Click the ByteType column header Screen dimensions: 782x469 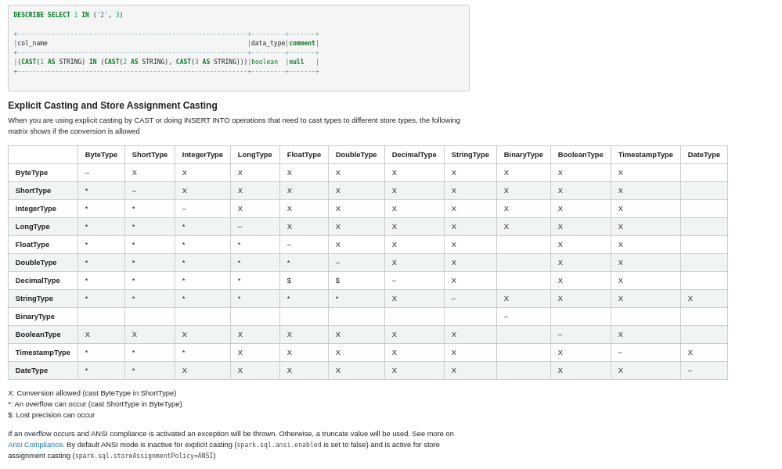101,155
